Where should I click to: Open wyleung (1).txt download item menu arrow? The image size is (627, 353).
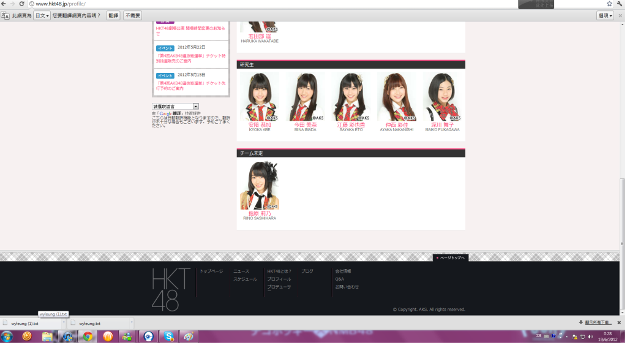pos(62,323)
